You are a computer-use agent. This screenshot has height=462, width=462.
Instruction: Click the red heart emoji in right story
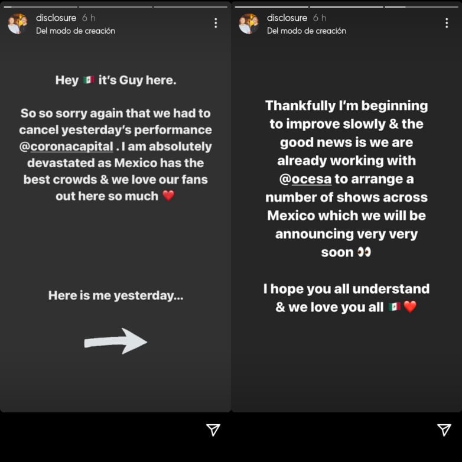pos(410,307)
